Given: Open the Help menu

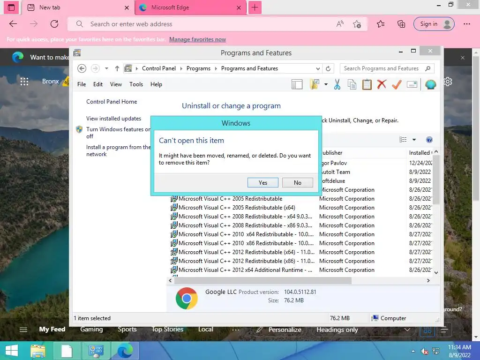Looking at the screenshot, I should 156,84.
